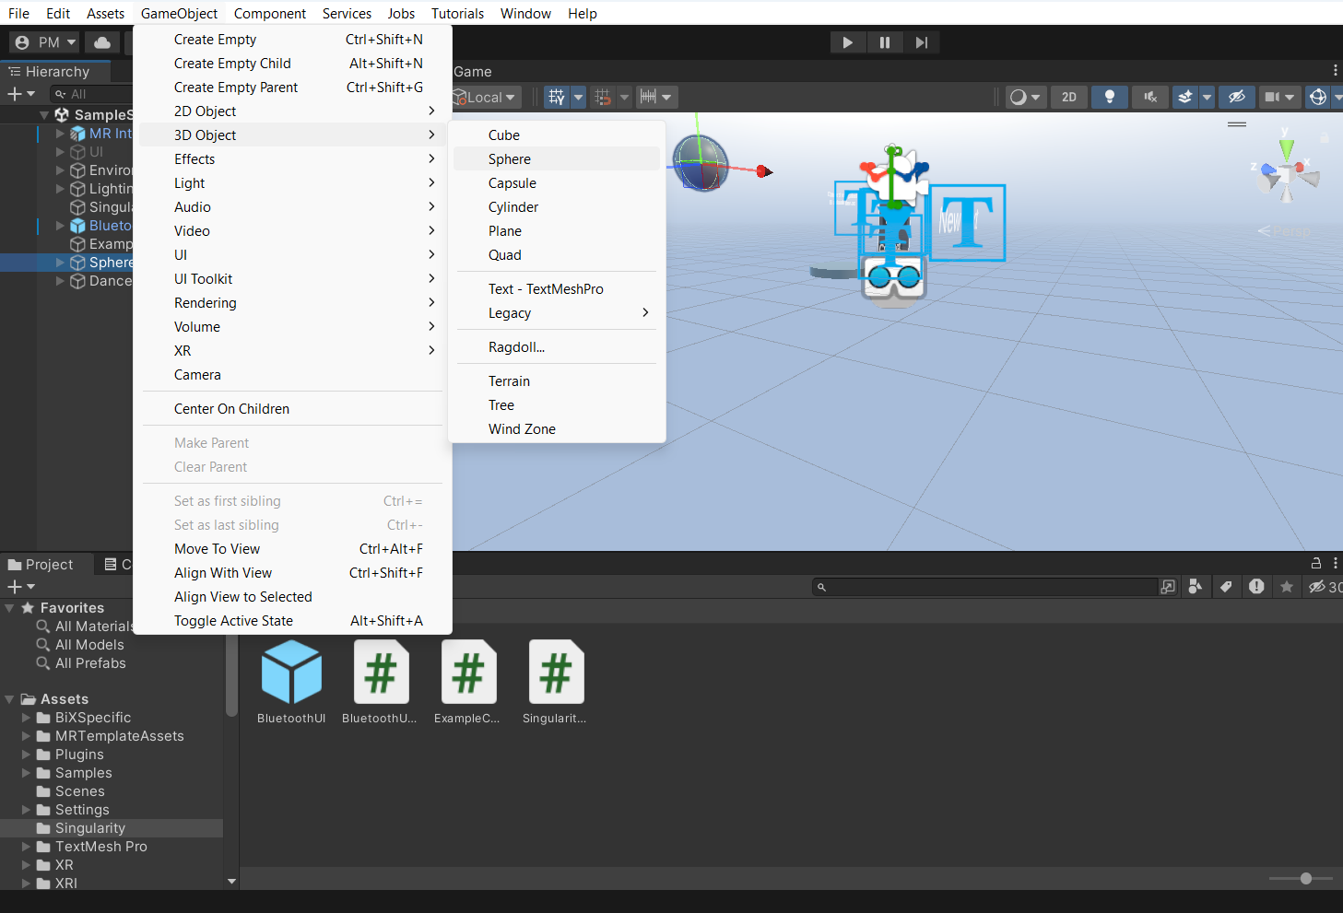Select Cube from 3D Object submenu

(557, 135)
